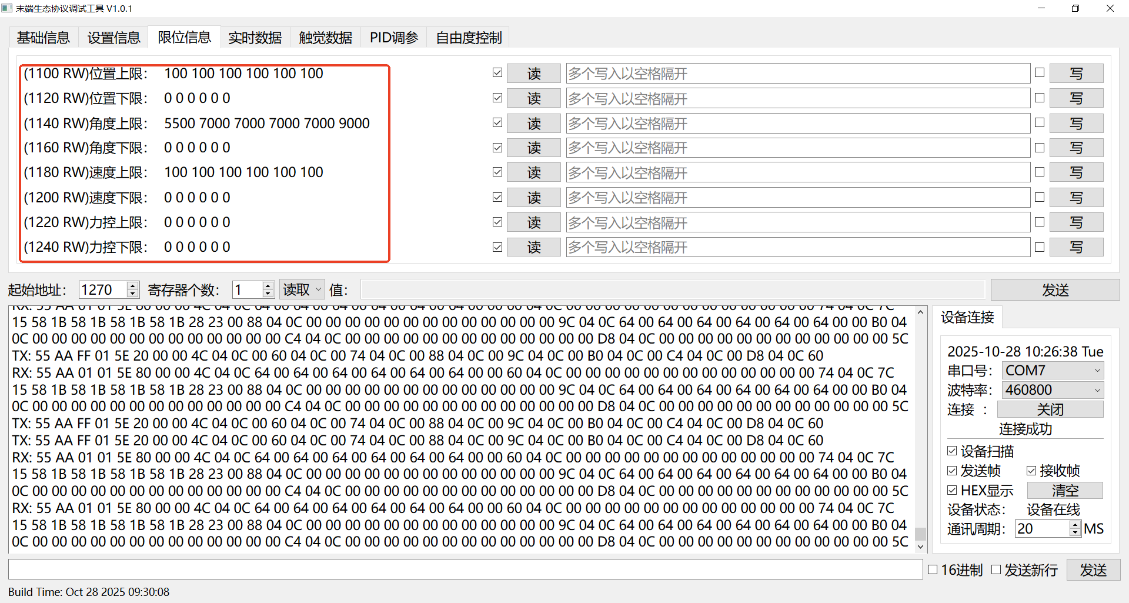Toggle the HEX显示 checkbox

953,490
